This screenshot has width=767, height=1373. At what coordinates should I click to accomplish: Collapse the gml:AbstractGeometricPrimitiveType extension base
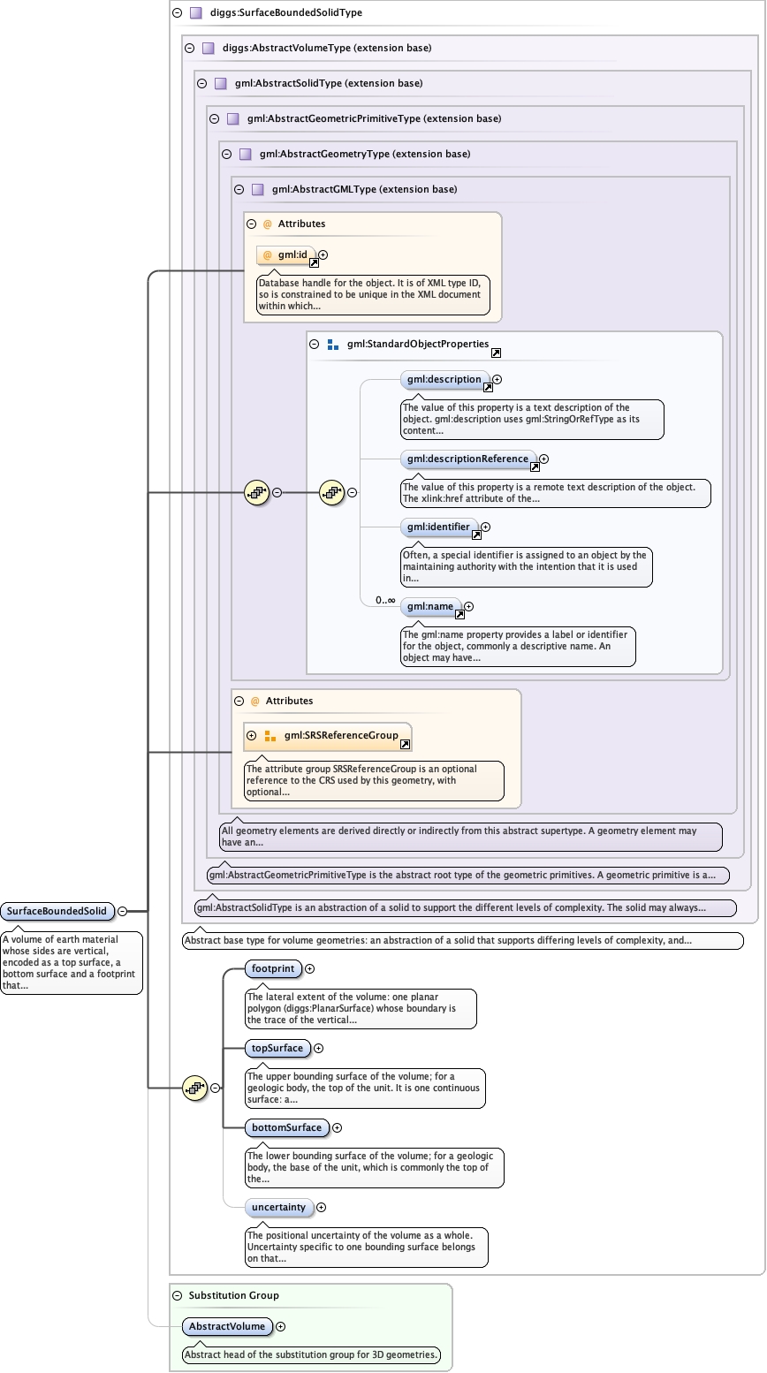pos(214,119)
